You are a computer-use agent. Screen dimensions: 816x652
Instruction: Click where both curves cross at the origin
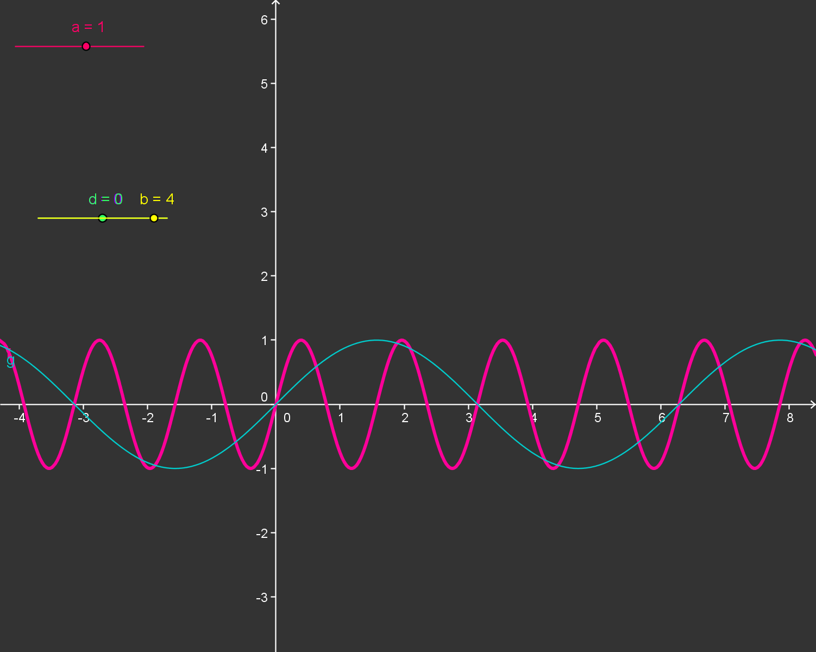pyautogui.click(x=275, y=404)
